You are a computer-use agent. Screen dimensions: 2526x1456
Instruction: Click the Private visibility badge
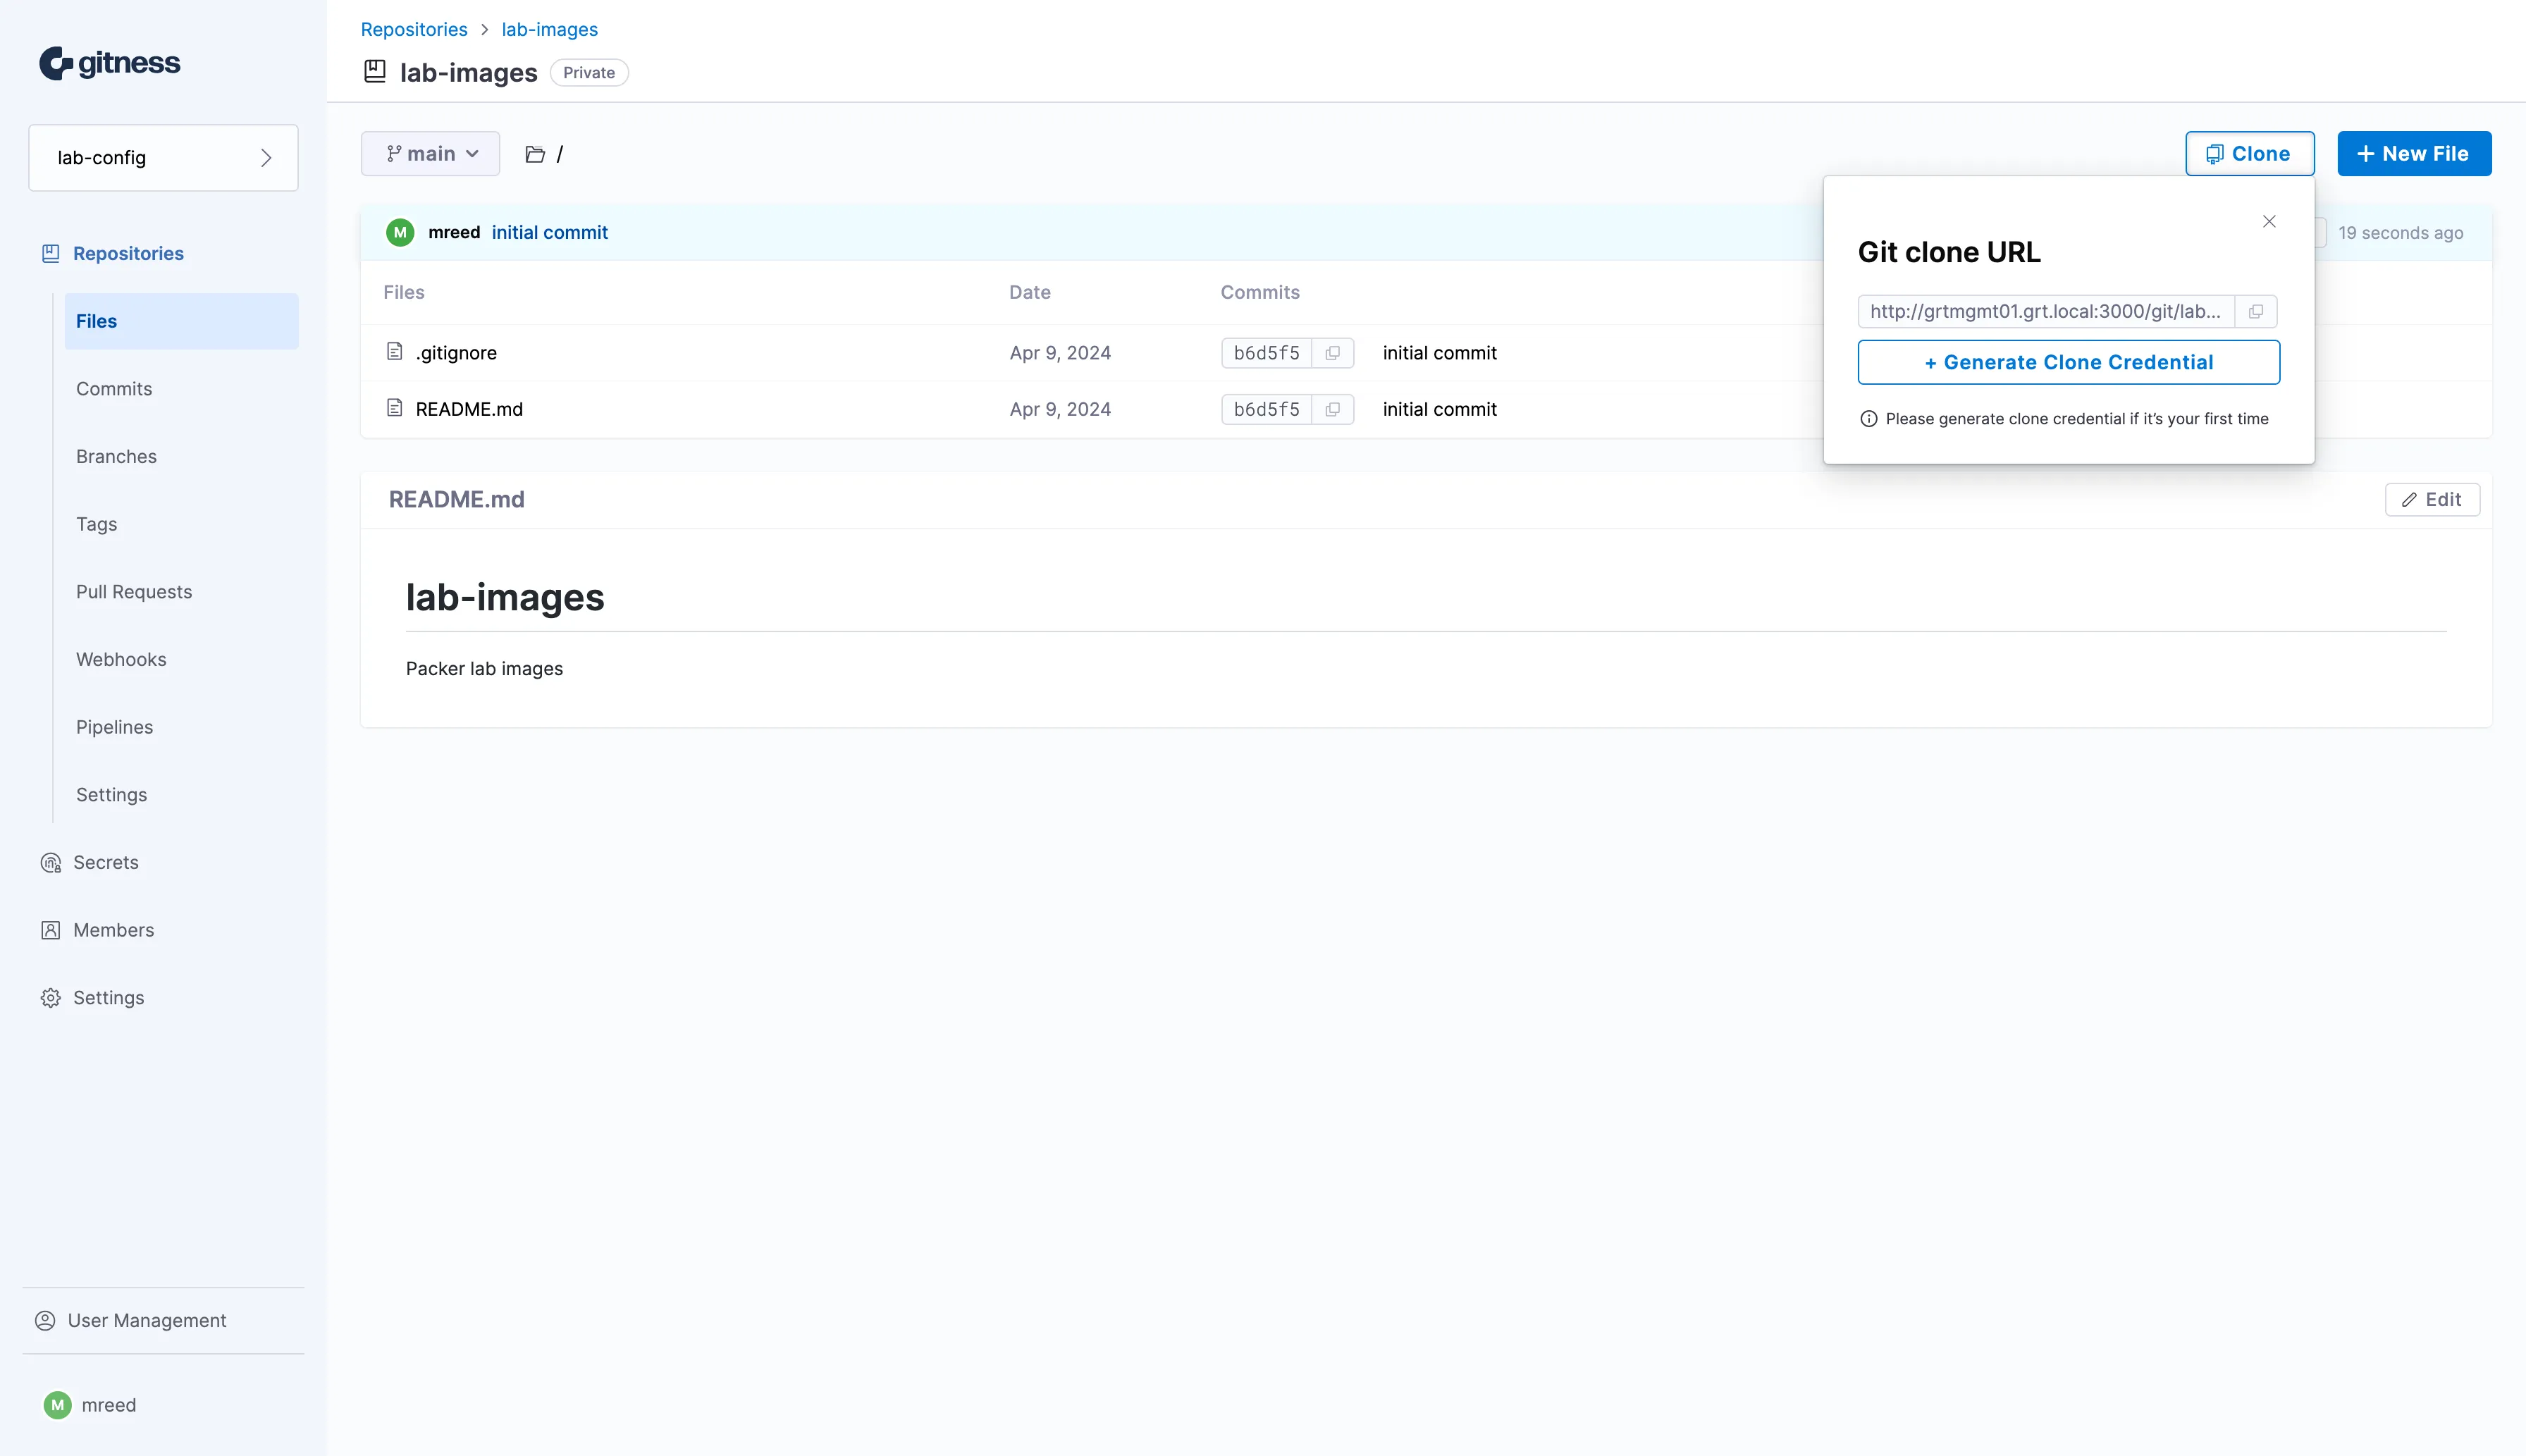tap(589, 73)
